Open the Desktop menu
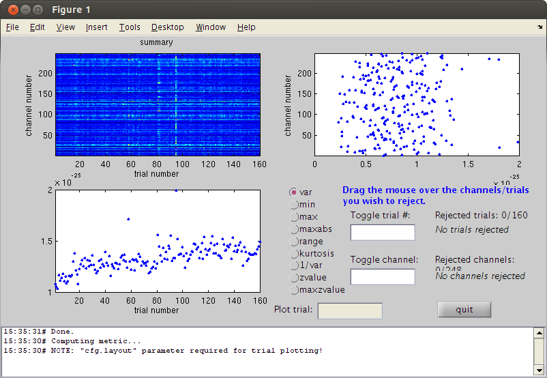This screenshot has width=547, height=378. coord(168,27)
